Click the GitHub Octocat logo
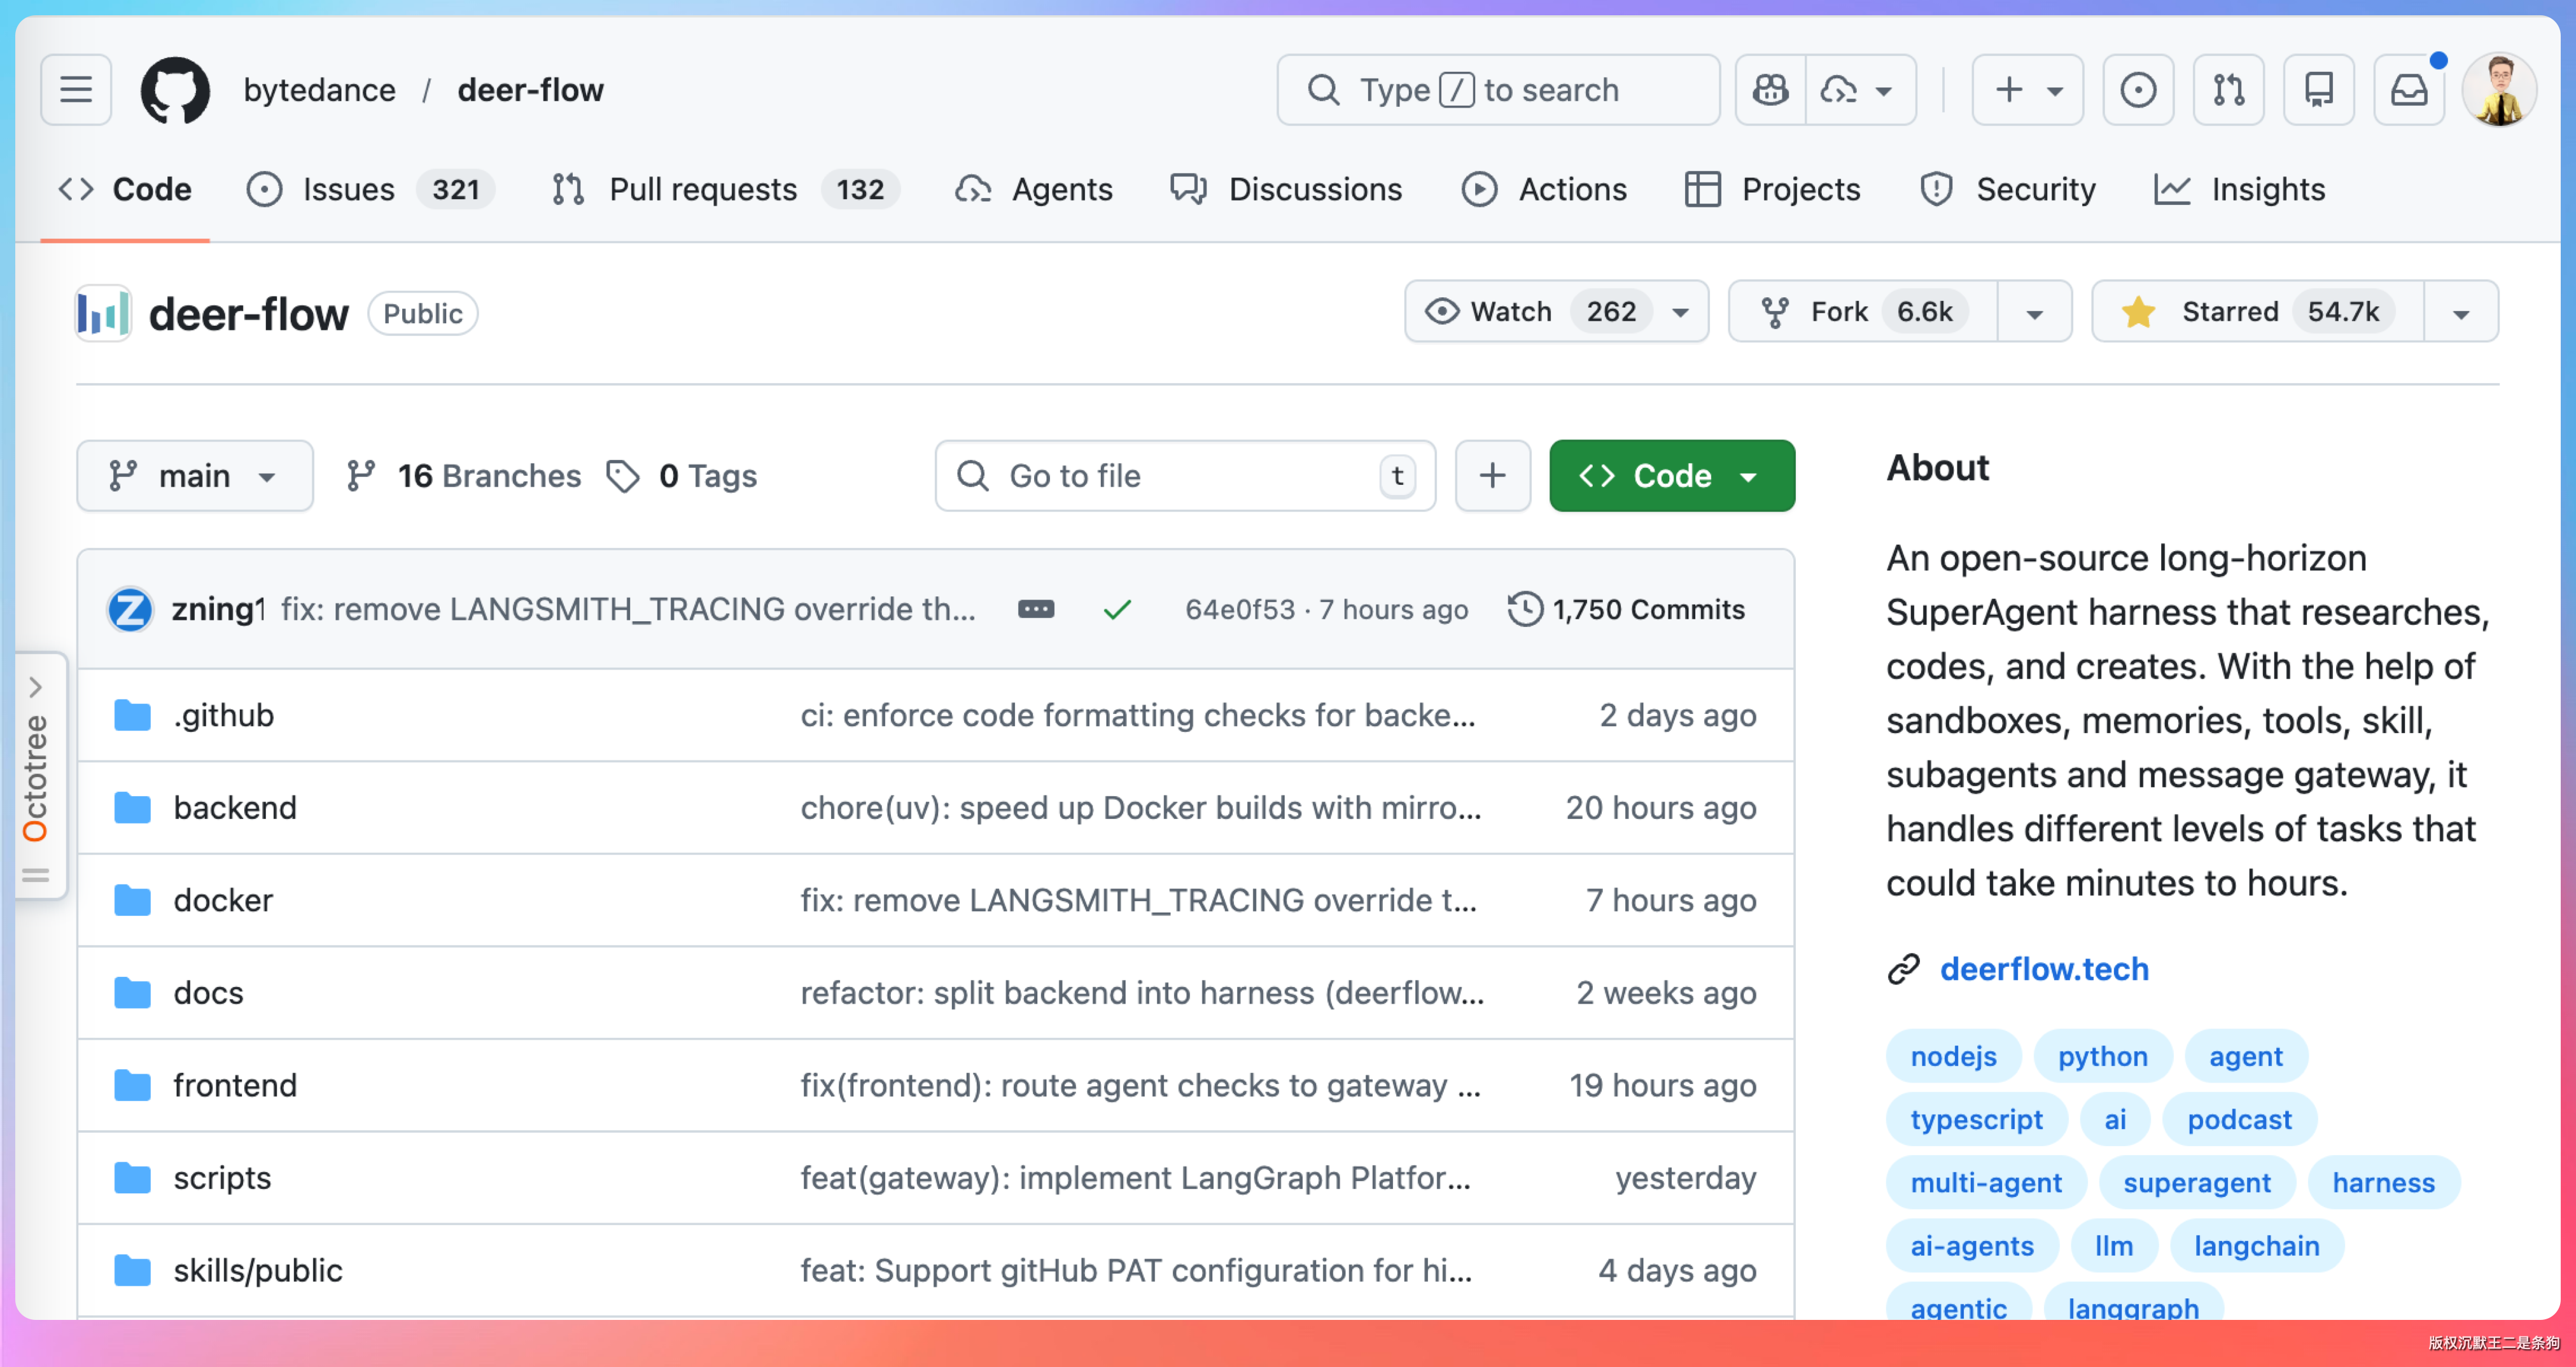The height and width of the screenshot is (1367, 2576). pyautogui.click(x=175, y=90)
